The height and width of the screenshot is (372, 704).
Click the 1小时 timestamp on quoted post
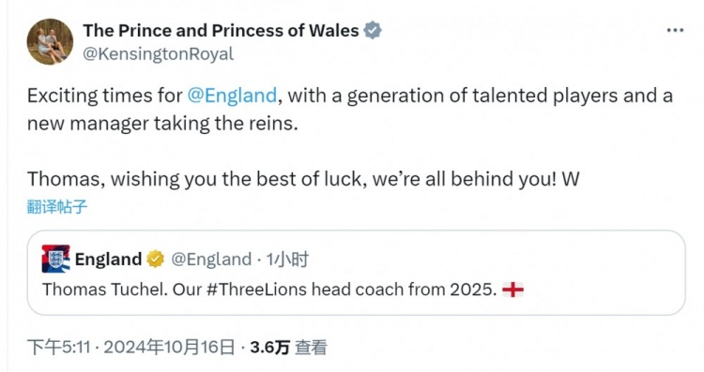[287, 259]
